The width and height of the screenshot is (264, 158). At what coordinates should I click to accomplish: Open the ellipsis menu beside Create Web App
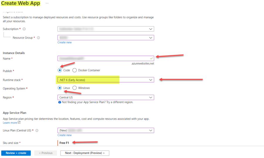tap(47, 3)
